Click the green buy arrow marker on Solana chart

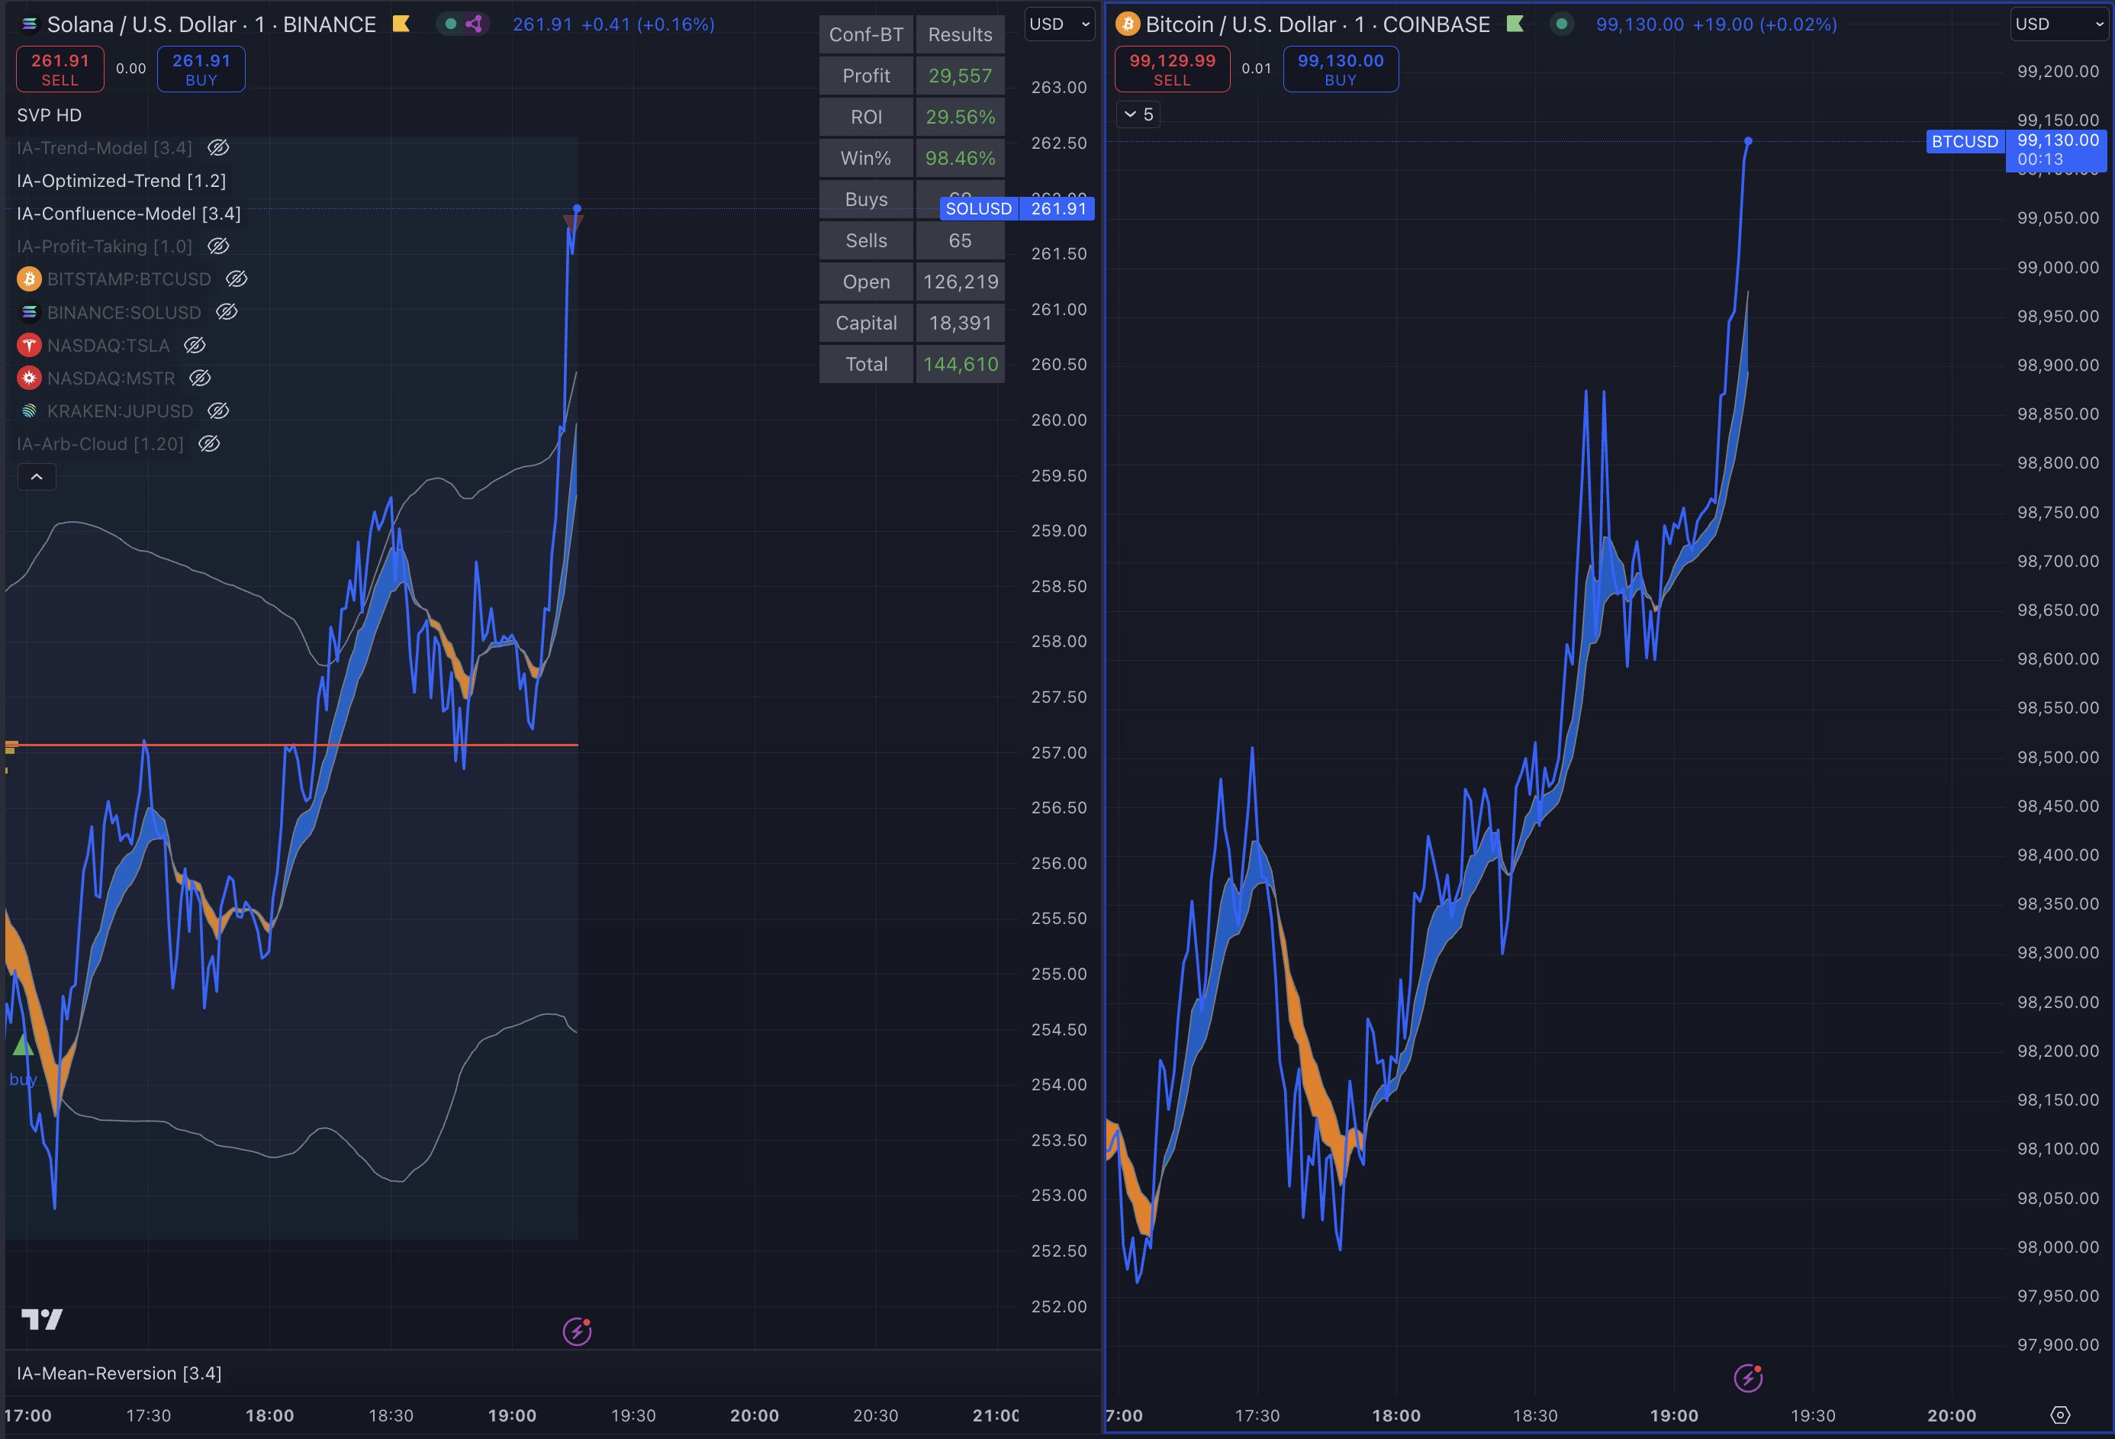click(23, 1044)
